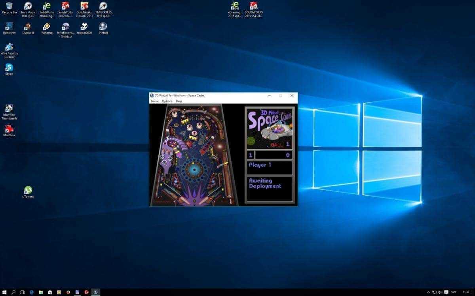475x296 pixels.
Task: Open the Windows Start menu
Action: click(5, 292)
